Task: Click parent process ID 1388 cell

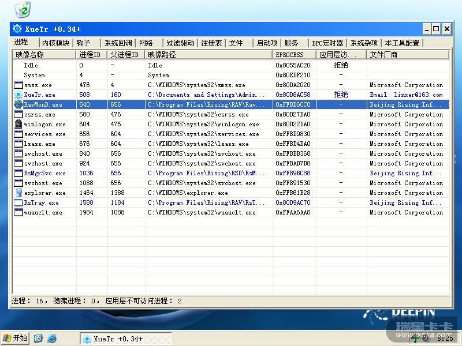Action: click(x=118, y=193)
